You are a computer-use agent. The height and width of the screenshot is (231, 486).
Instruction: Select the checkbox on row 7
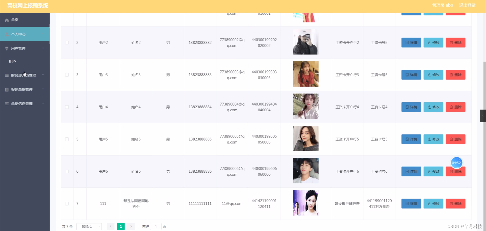67,203
